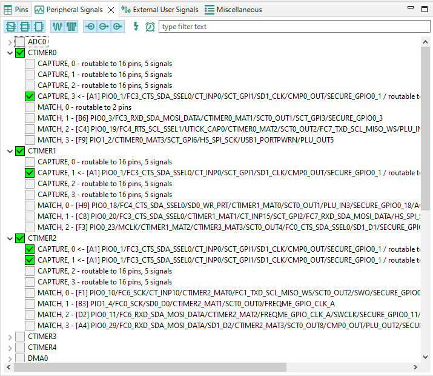The width and height of the screenshot is (433, 376).
Task: Uncheck the CTIMER1 peripheral checkbox
Action: click(x=20, y=151)
